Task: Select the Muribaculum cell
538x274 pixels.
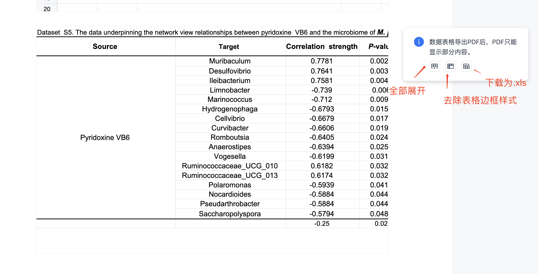Action: (230, 61)
